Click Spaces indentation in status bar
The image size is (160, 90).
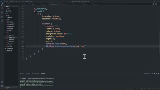click(133, 89)
